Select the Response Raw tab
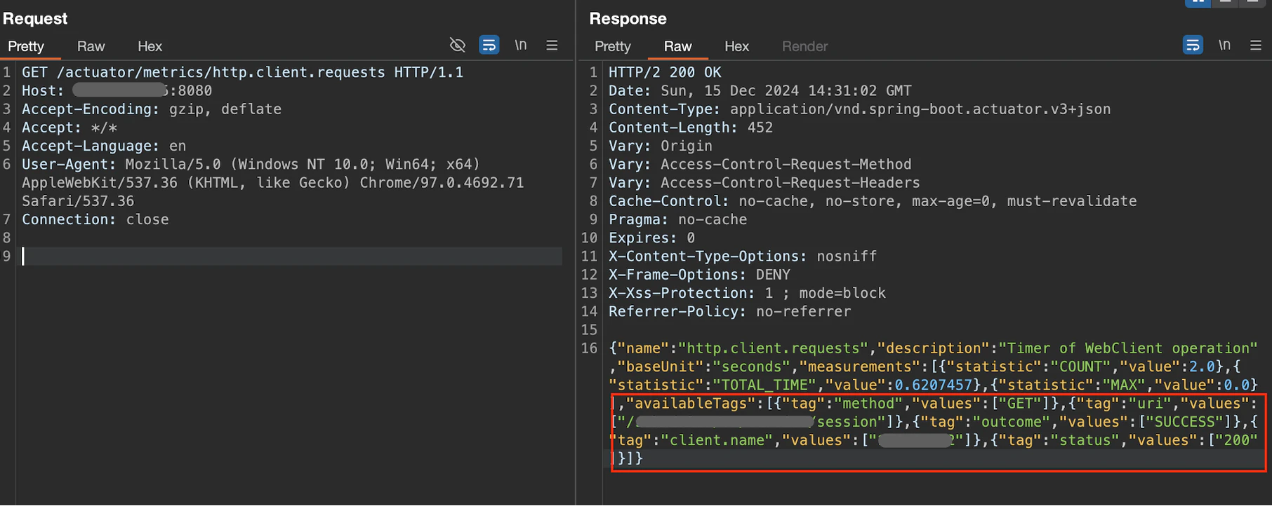The image size is (1272, 506). pos(677,46)
